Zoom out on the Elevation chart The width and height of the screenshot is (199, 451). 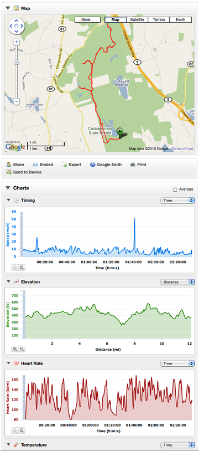(x=22, y=349)
